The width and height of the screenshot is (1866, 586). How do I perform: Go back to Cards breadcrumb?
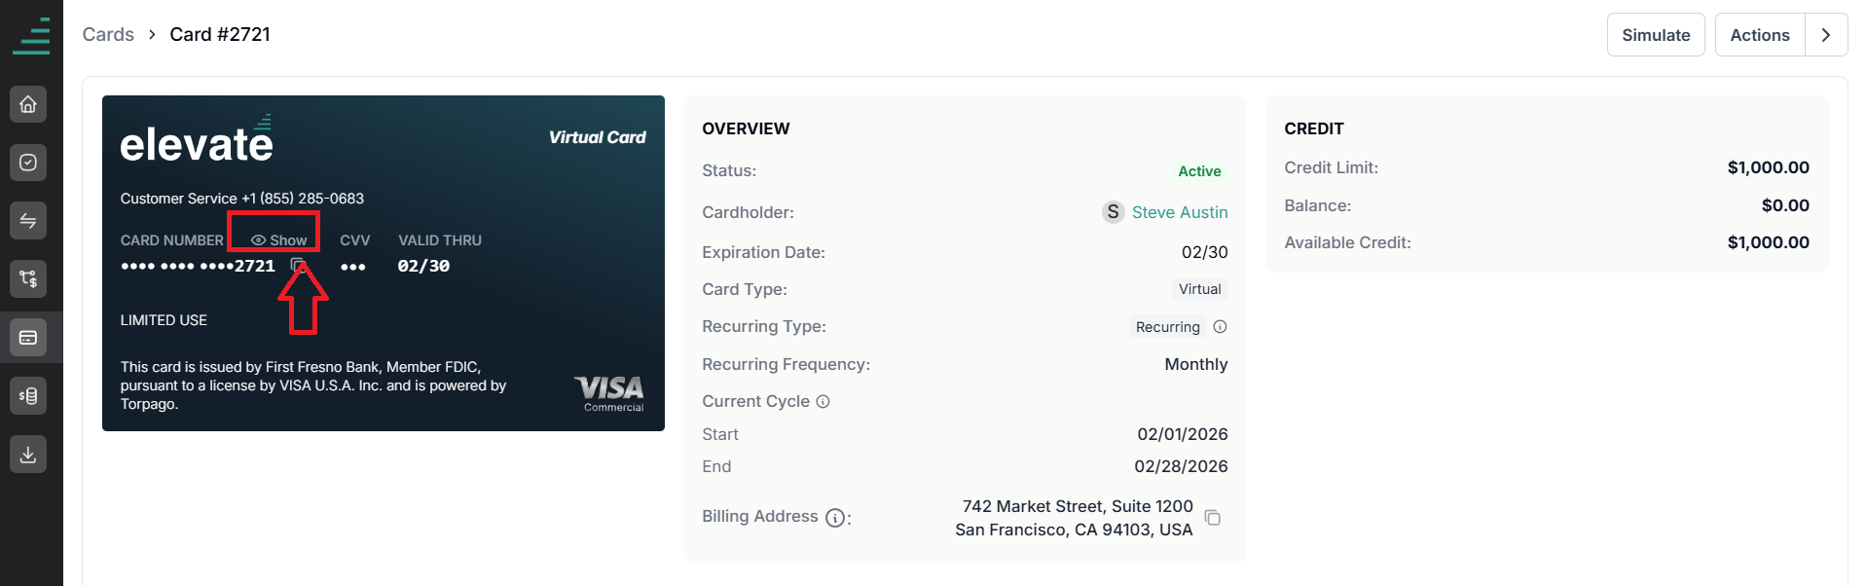[108, 34]
